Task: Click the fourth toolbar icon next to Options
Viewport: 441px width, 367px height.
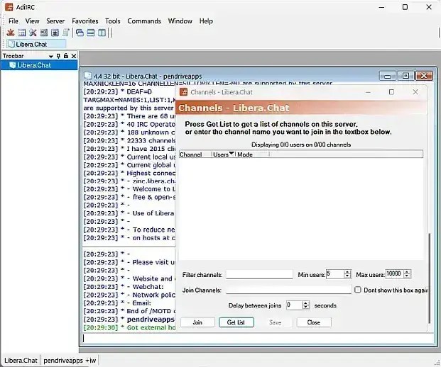Action: click(44, 33)
